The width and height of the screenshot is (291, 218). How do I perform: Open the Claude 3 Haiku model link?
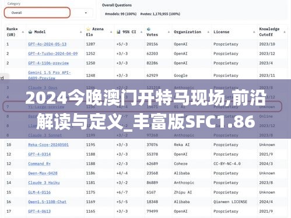point(44,183)
